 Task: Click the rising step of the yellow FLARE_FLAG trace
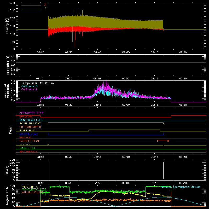(x=89, y=130)
